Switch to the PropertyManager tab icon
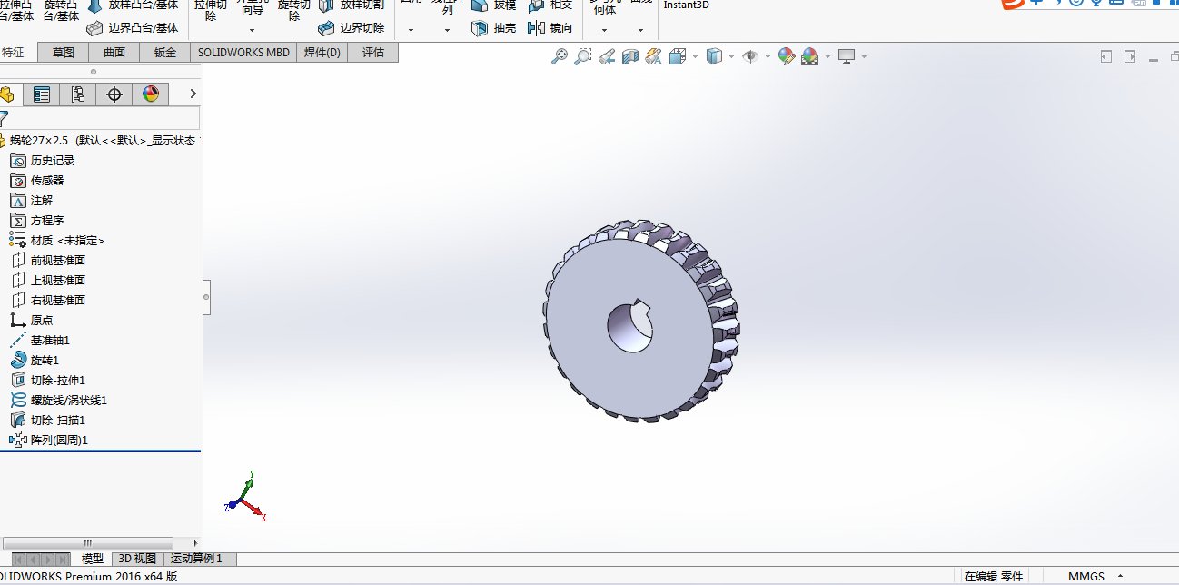Viewport: 1179px width, 585px height. 42,94
